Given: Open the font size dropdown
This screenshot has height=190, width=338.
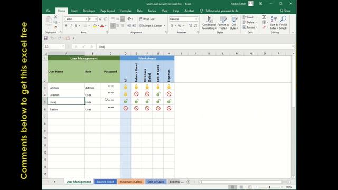Looking at the screenshot, I should pos(96,19).
